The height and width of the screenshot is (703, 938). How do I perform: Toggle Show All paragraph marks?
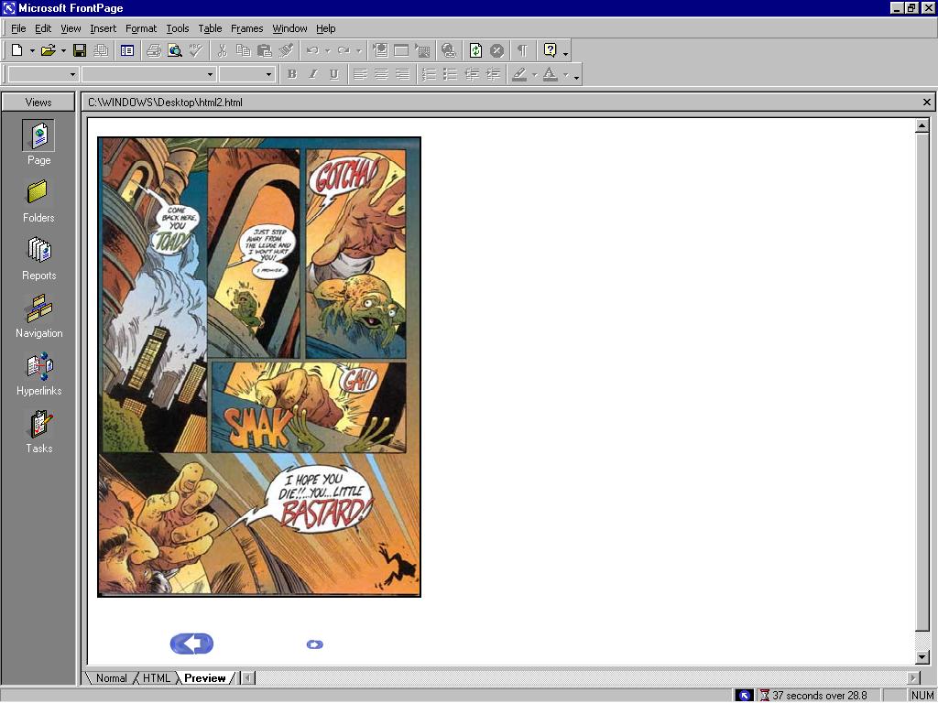523,51
